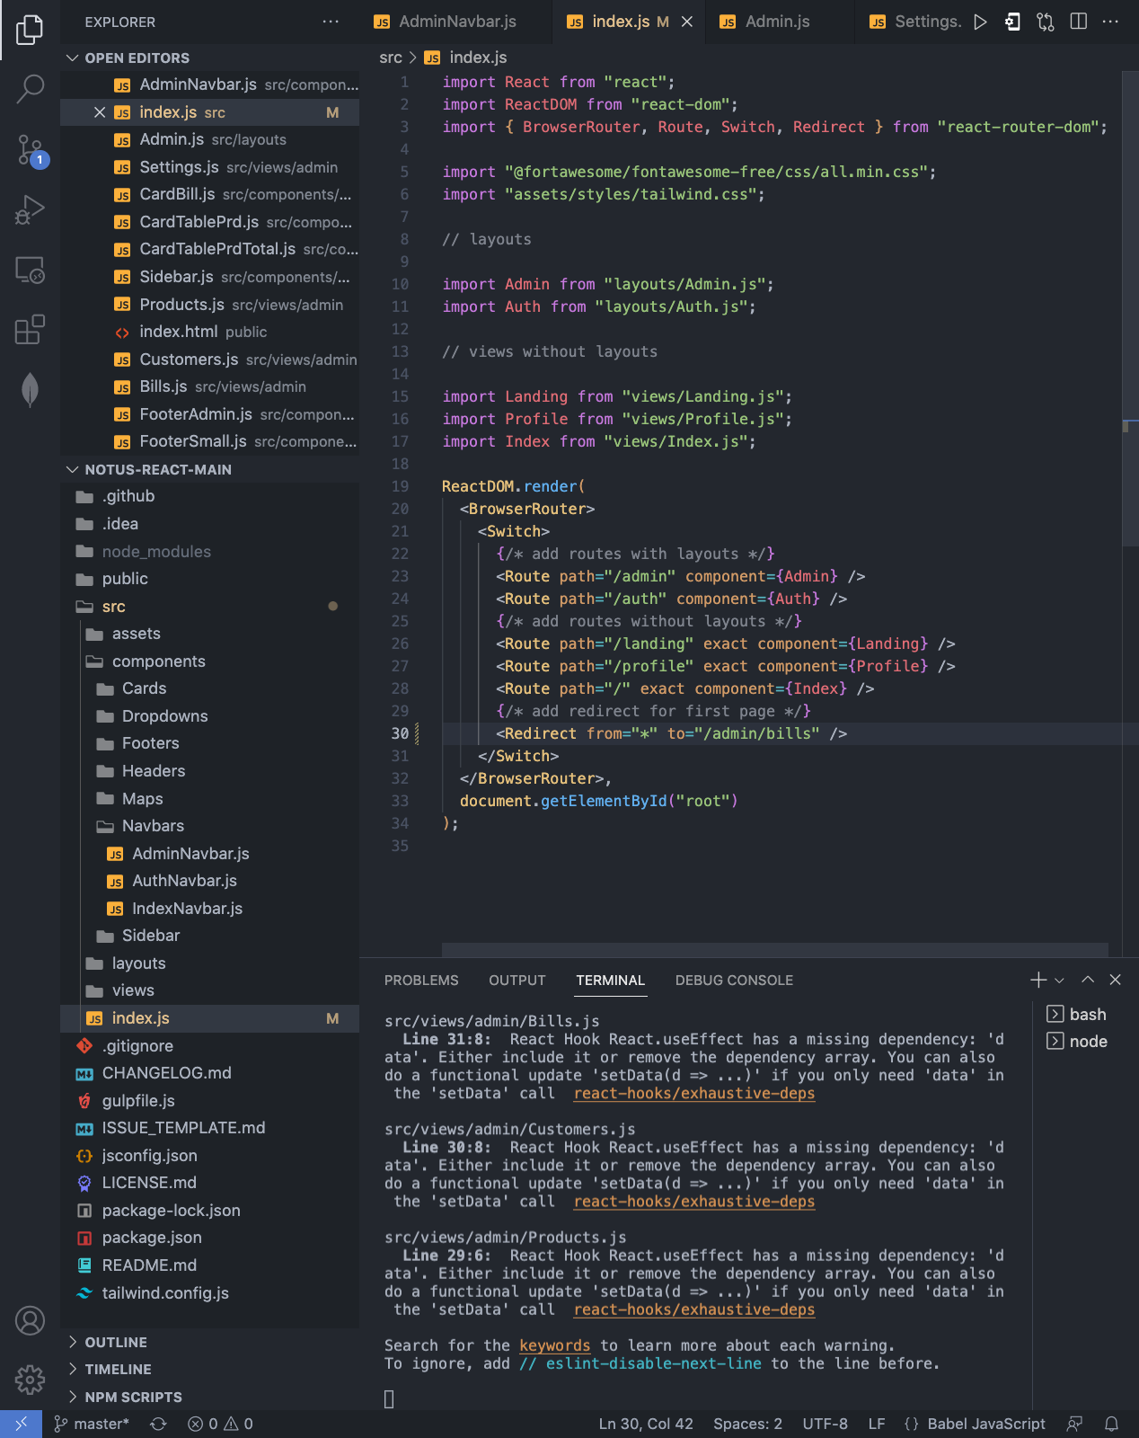Maximize the terminal panel with up chevron
Screen dimensions: 1139x1438
pos(1088,980)
